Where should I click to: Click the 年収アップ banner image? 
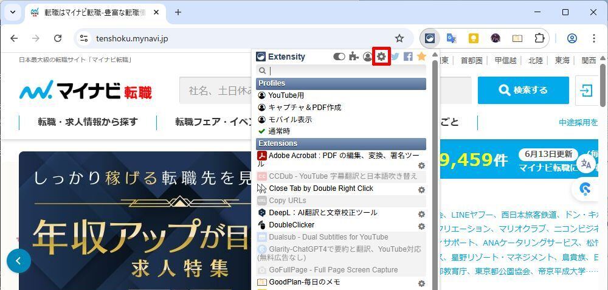pyautogui.click(x=135, y=221)
